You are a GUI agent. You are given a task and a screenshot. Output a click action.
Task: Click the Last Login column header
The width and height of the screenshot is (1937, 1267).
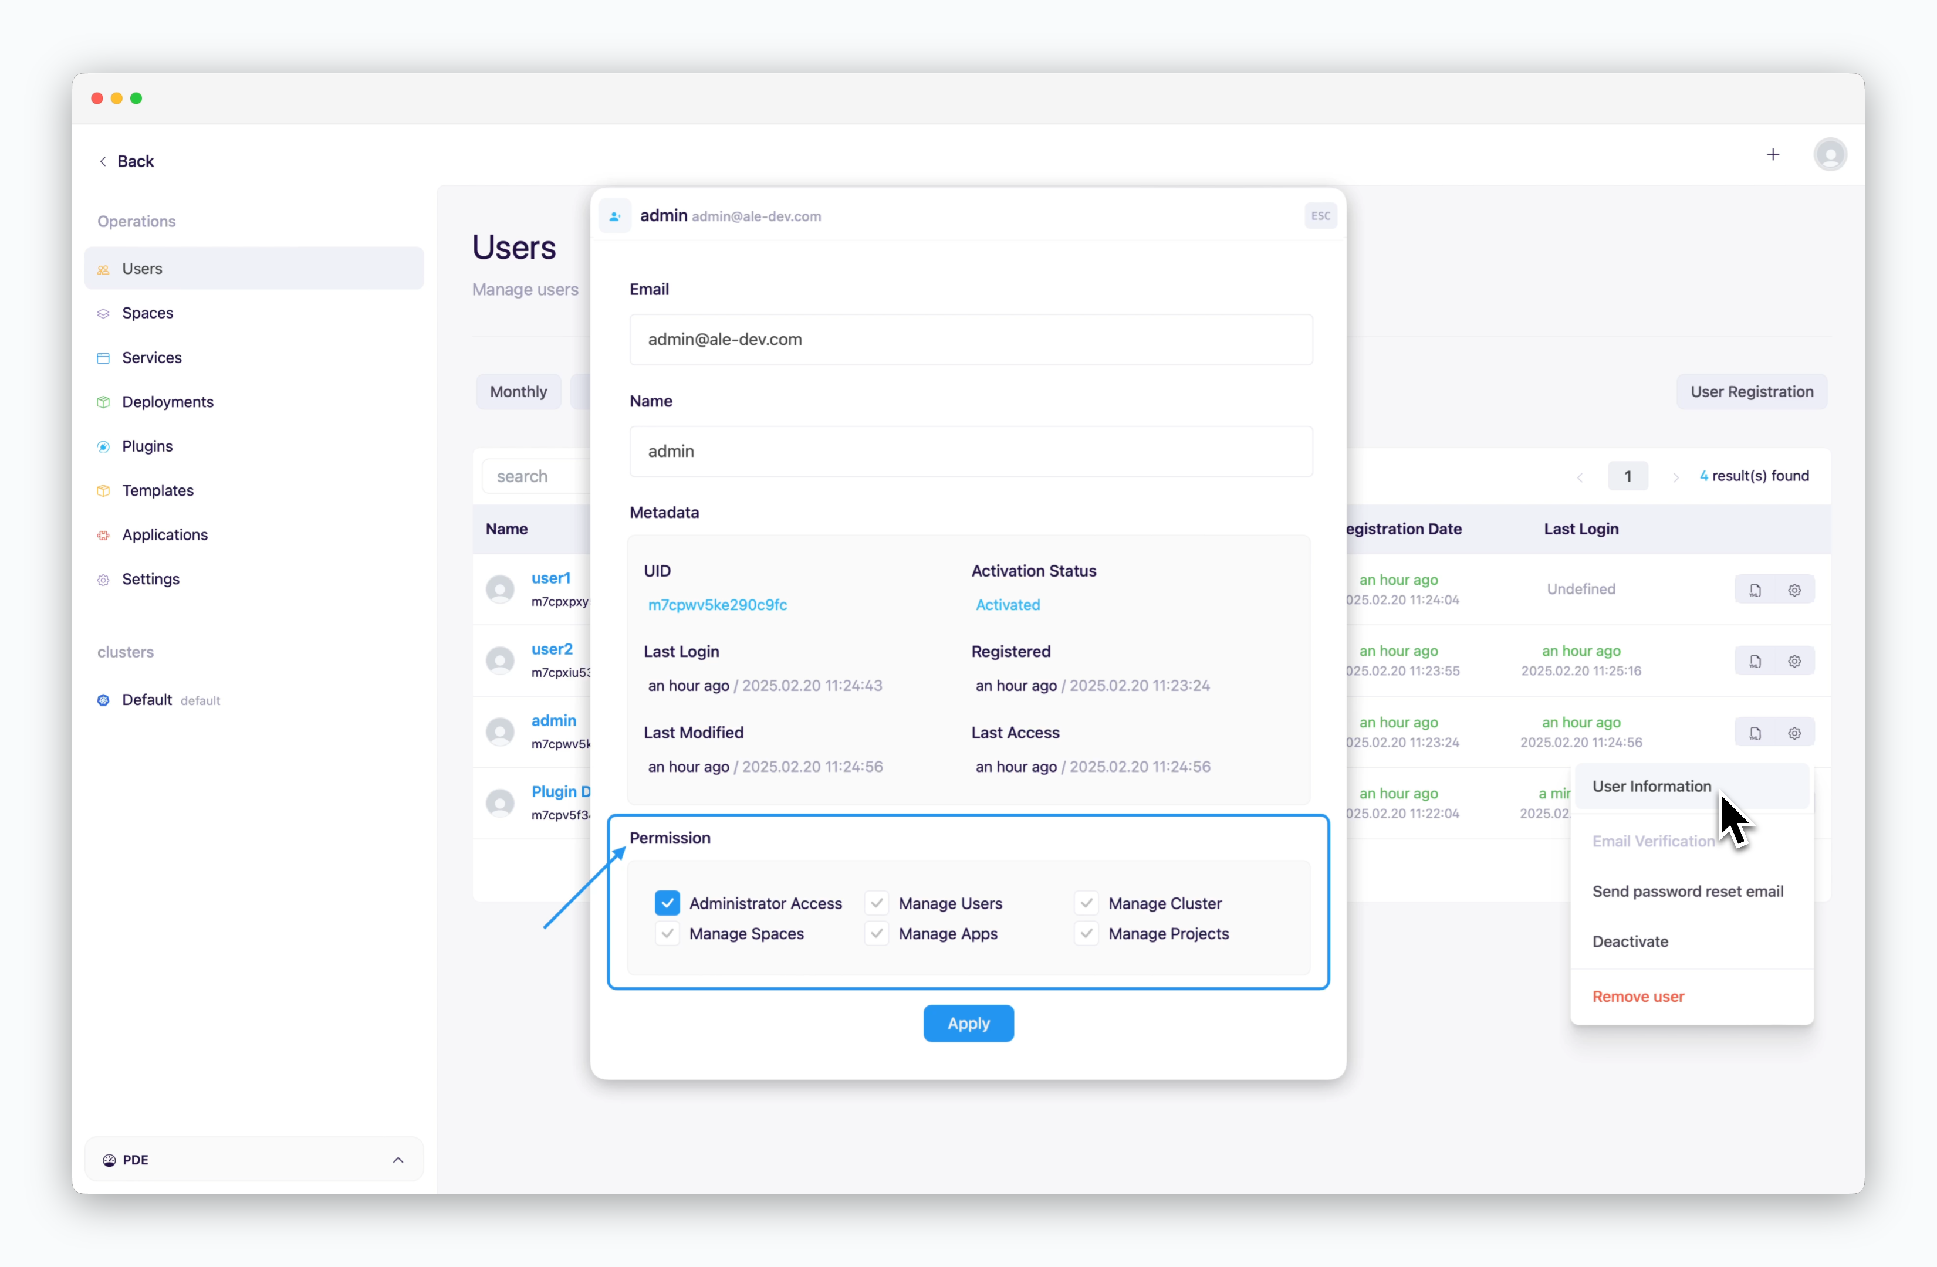tap(1581, 529)
